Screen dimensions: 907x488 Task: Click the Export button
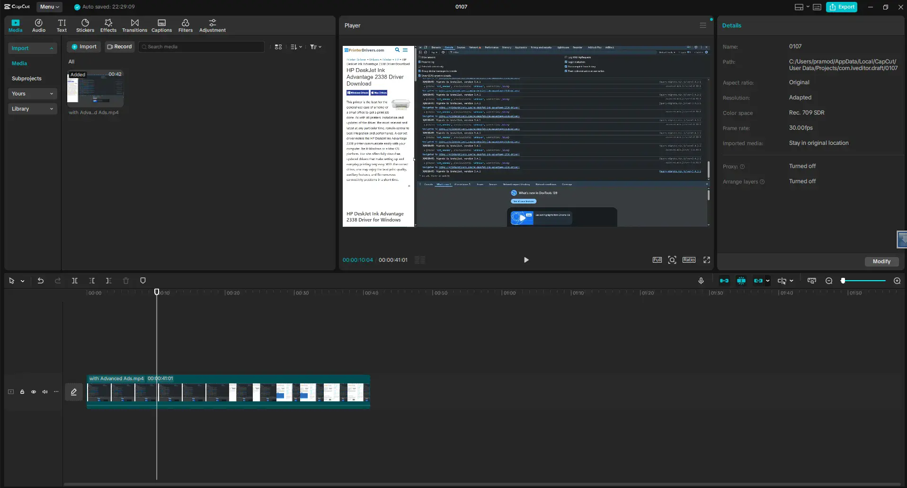pos(842,7)
